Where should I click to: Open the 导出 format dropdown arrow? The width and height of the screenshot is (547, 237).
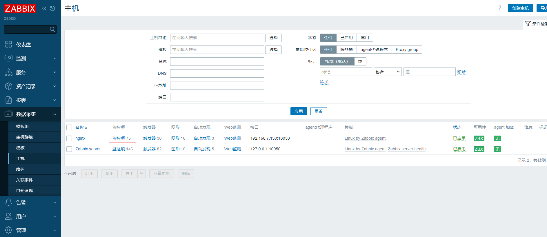click(x=141, y=174)
